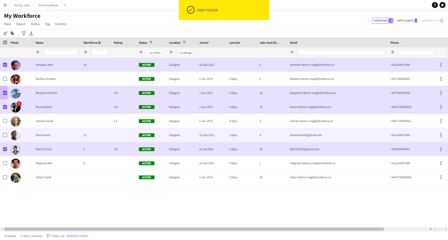
Task: Open the help question mark icon
Action: coord(434,5)
